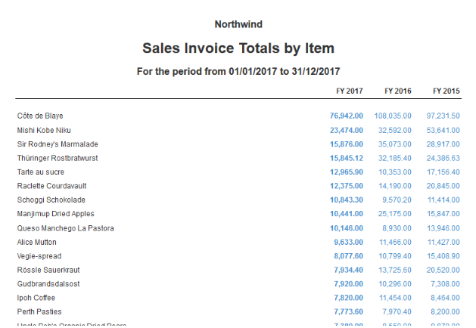The width and height of the screenshot is (476, 328).
Task: Click the Sales Invoice Totals by Item title
Action: click(x=238, y=49)
